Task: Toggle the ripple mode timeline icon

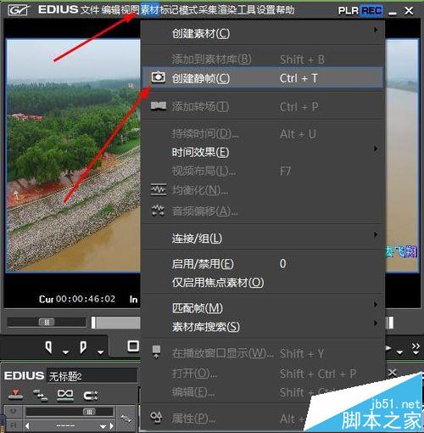Action: pyautogui.click(x=91, y=396)
